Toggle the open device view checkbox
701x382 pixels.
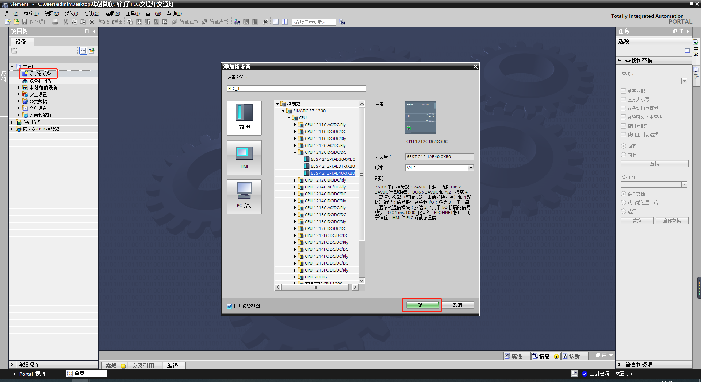pos(230,306)
